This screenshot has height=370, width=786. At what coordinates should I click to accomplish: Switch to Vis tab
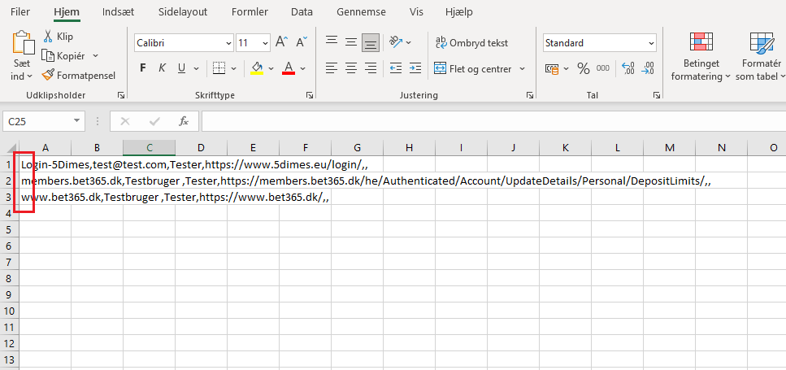click(x=416, y=11)
